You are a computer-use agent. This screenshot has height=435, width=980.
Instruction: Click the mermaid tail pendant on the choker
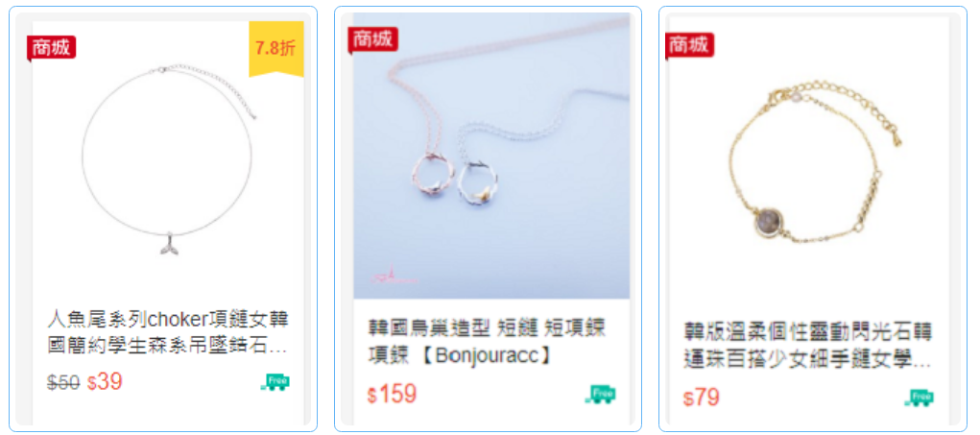point(167,244)
